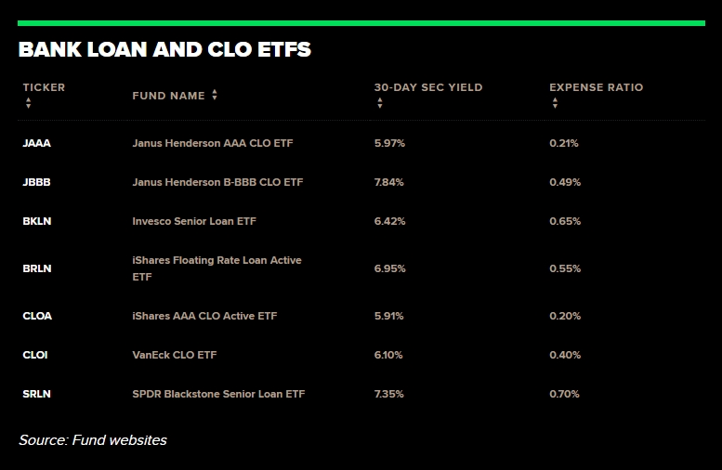The width and height of the screenshot is (722, 470).
Task: Click the sort arrows under Ticker header
Action: coord(27,103)
